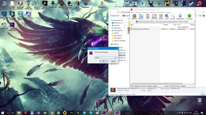Click action center notification icon
Image resolution: width=206 pixels, height=115 pixels.
click(x=202, y=113)
